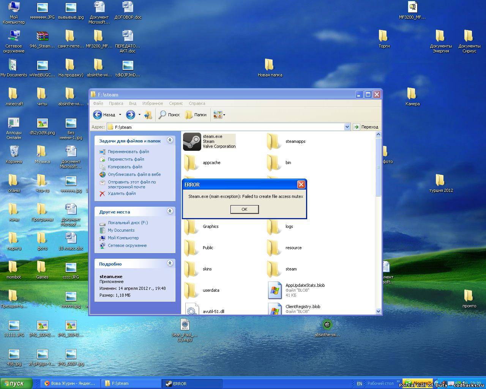Select Мой Компьютер desktop icon
Image resolution: width=486 pixels, height=389 pixels.
(14, 13)
